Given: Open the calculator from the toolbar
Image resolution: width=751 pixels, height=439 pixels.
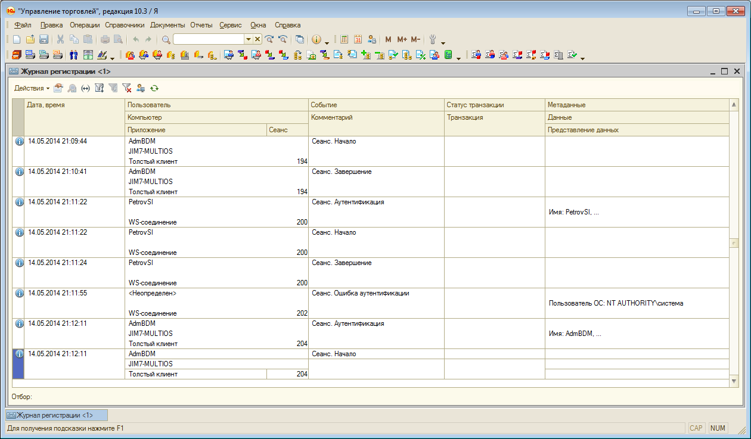Looking at the screenshot, I should (344, 39).
